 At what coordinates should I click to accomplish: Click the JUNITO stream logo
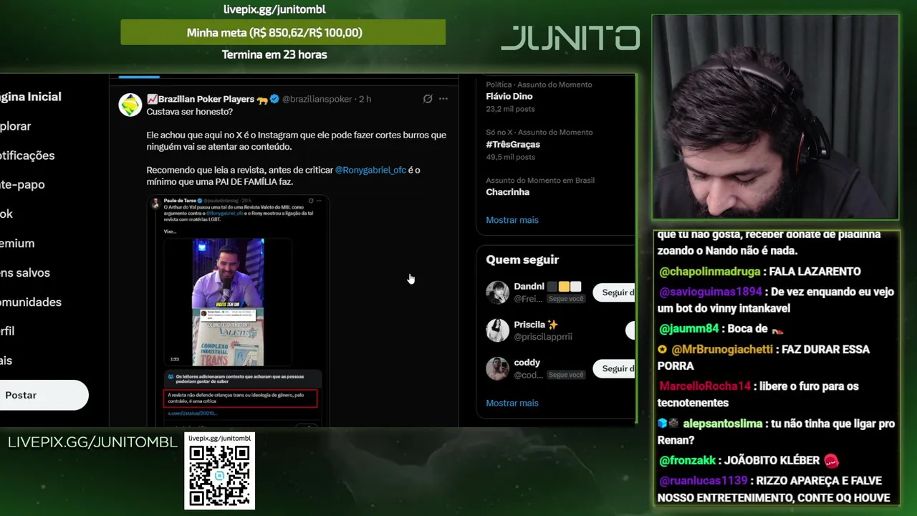pyautogui.click(x=570, y=38)
